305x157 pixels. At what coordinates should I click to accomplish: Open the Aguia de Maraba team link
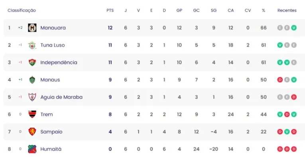(x=61, y=97)
